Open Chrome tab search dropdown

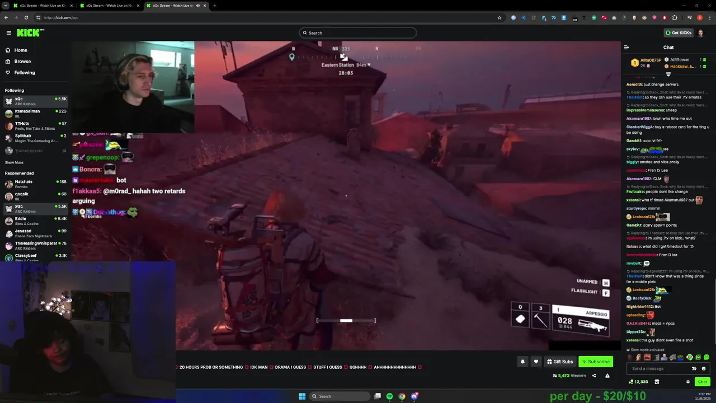pos(6,6)
